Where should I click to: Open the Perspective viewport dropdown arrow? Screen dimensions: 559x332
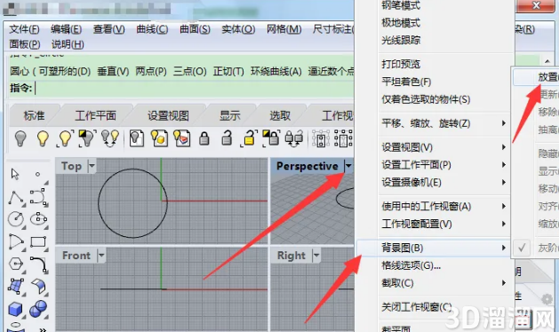point(348,166)
